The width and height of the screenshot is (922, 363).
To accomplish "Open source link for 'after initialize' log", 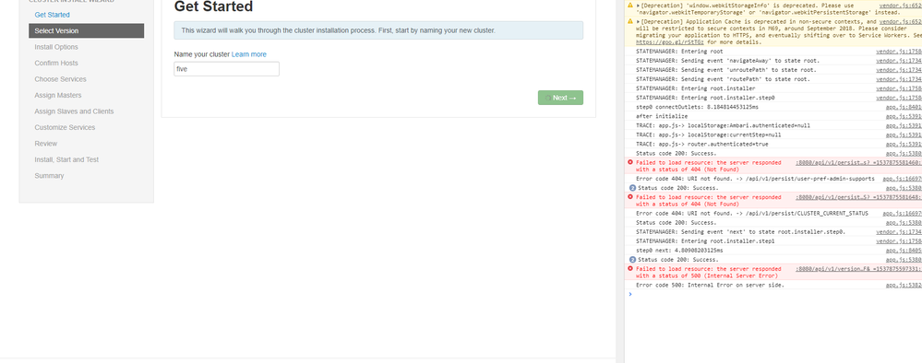I will click(904, 116).
